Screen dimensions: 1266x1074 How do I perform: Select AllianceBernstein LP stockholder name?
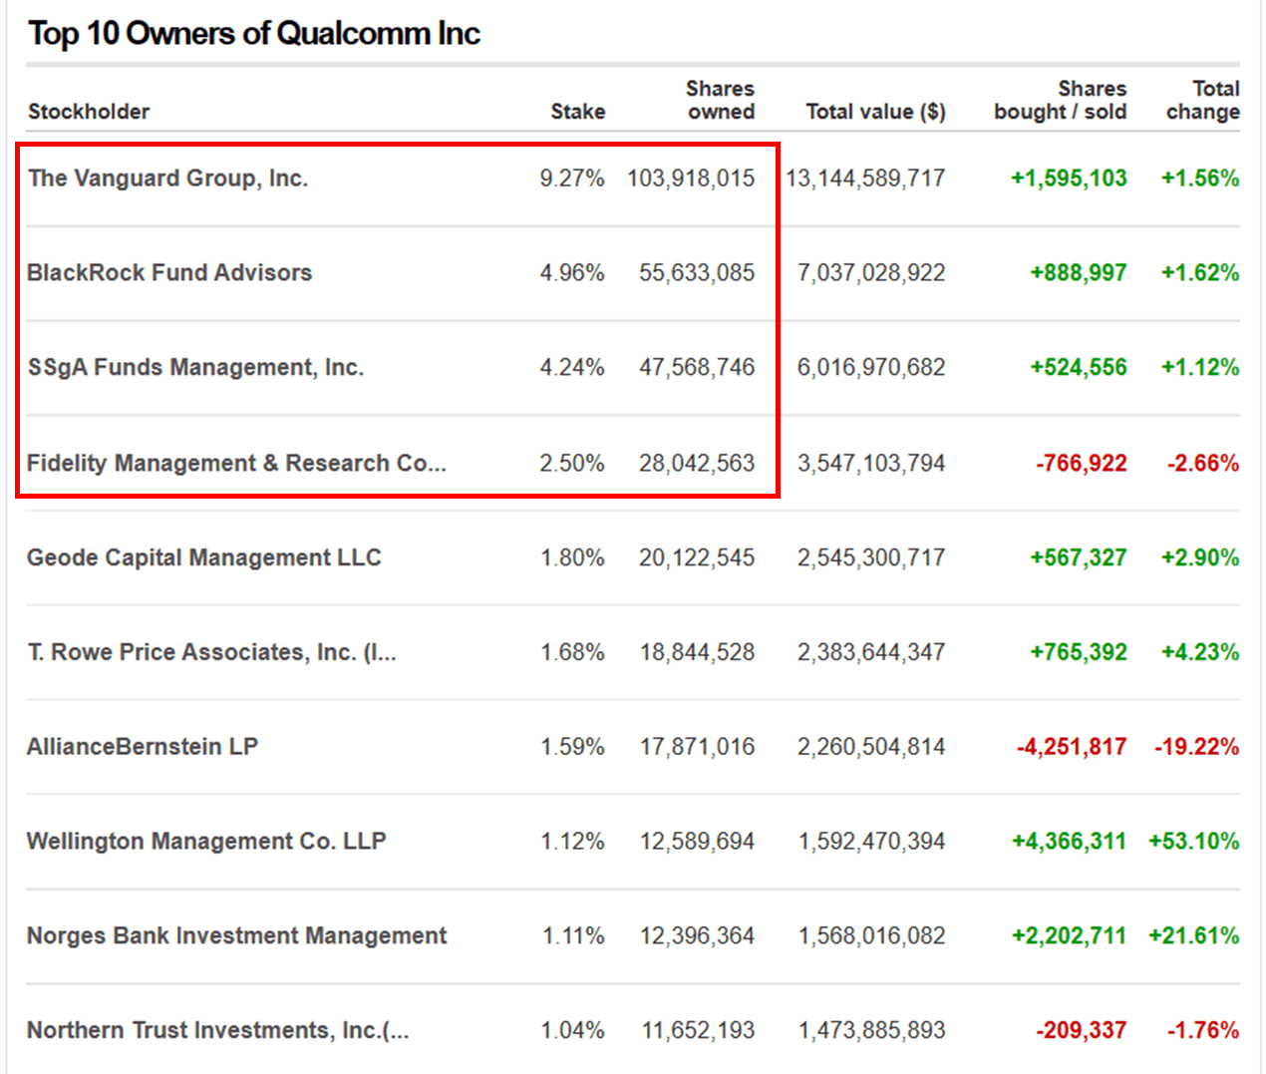(143, 747)
